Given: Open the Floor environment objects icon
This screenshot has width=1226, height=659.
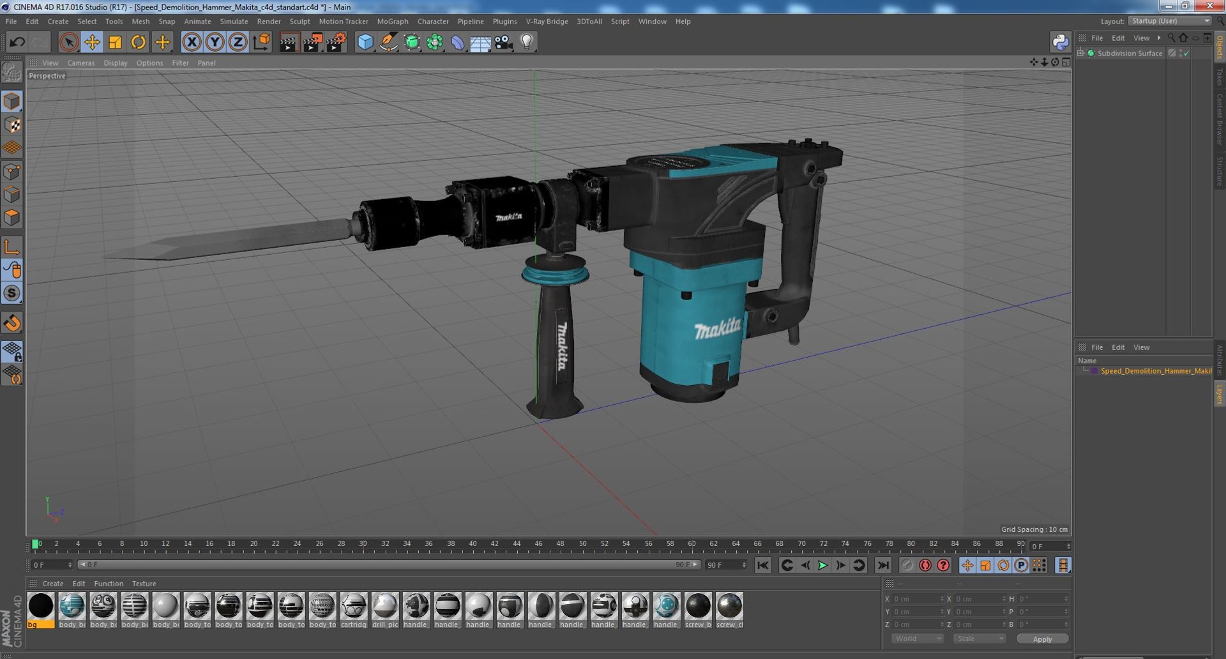Looking at the screenshot, I should [480, 42].
